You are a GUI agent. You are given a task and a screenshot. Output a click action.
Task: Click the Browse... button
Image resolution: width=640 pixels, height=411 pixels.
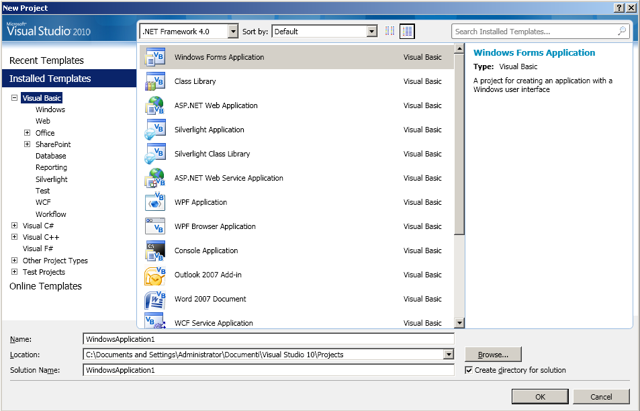click(x=493, y=355)
